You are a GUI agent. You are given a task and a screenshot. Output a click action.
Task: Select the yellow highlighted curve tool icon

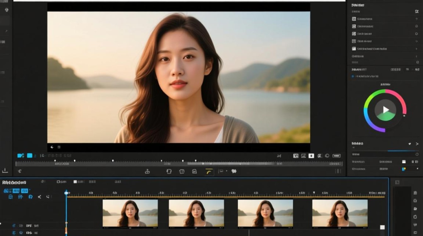209,171
